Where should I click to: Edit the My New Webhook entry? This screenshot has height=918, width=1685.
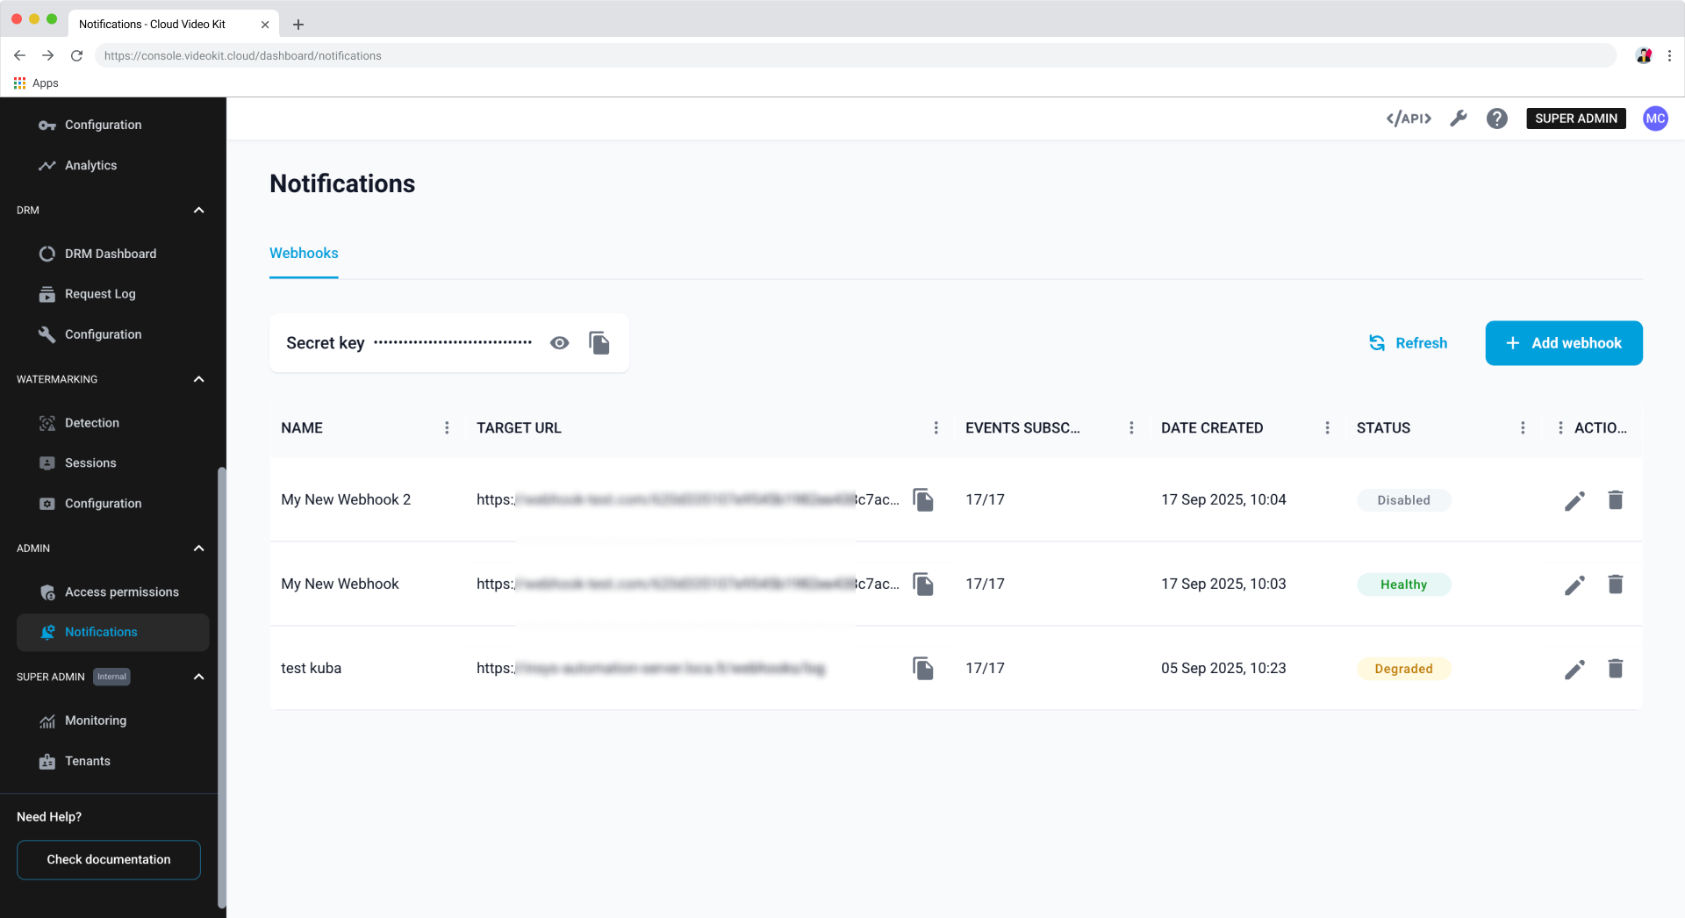tap(1574, 584)
